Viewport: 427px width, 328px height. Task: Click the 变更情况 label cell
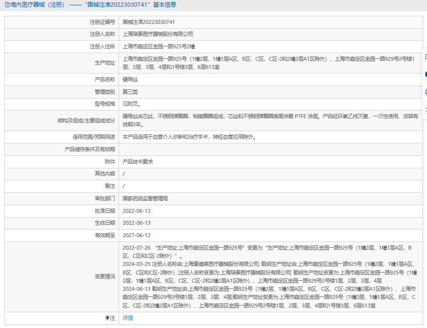tap(62, 276)
